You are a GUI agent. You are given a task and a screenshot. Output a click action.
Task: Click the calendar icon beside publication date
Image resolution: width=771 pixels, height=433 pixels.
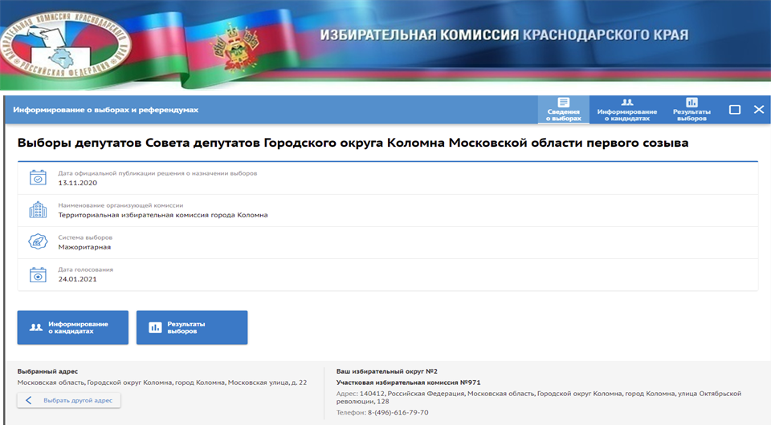pos(38,178)
